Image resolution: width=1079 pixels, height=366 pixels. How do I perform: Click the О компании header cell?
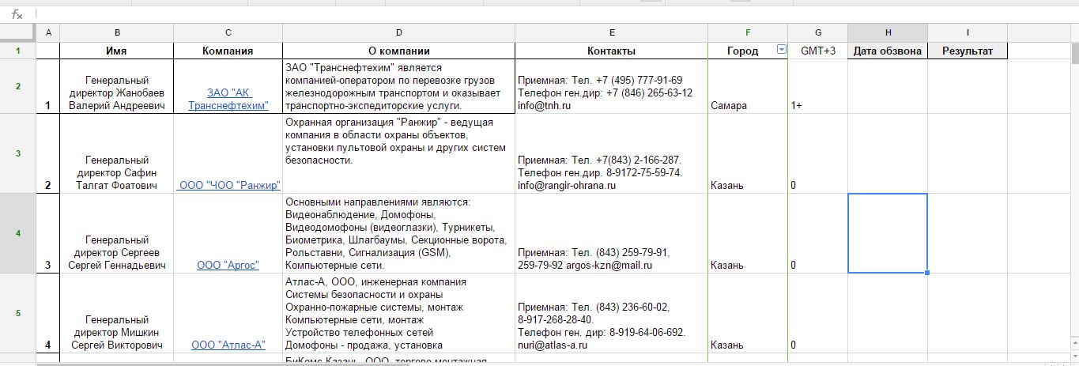click(x=398, y=51)
